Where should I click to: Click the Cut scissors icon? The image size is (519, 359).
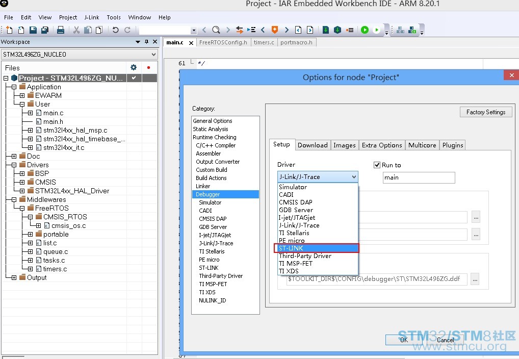point(76,30)
